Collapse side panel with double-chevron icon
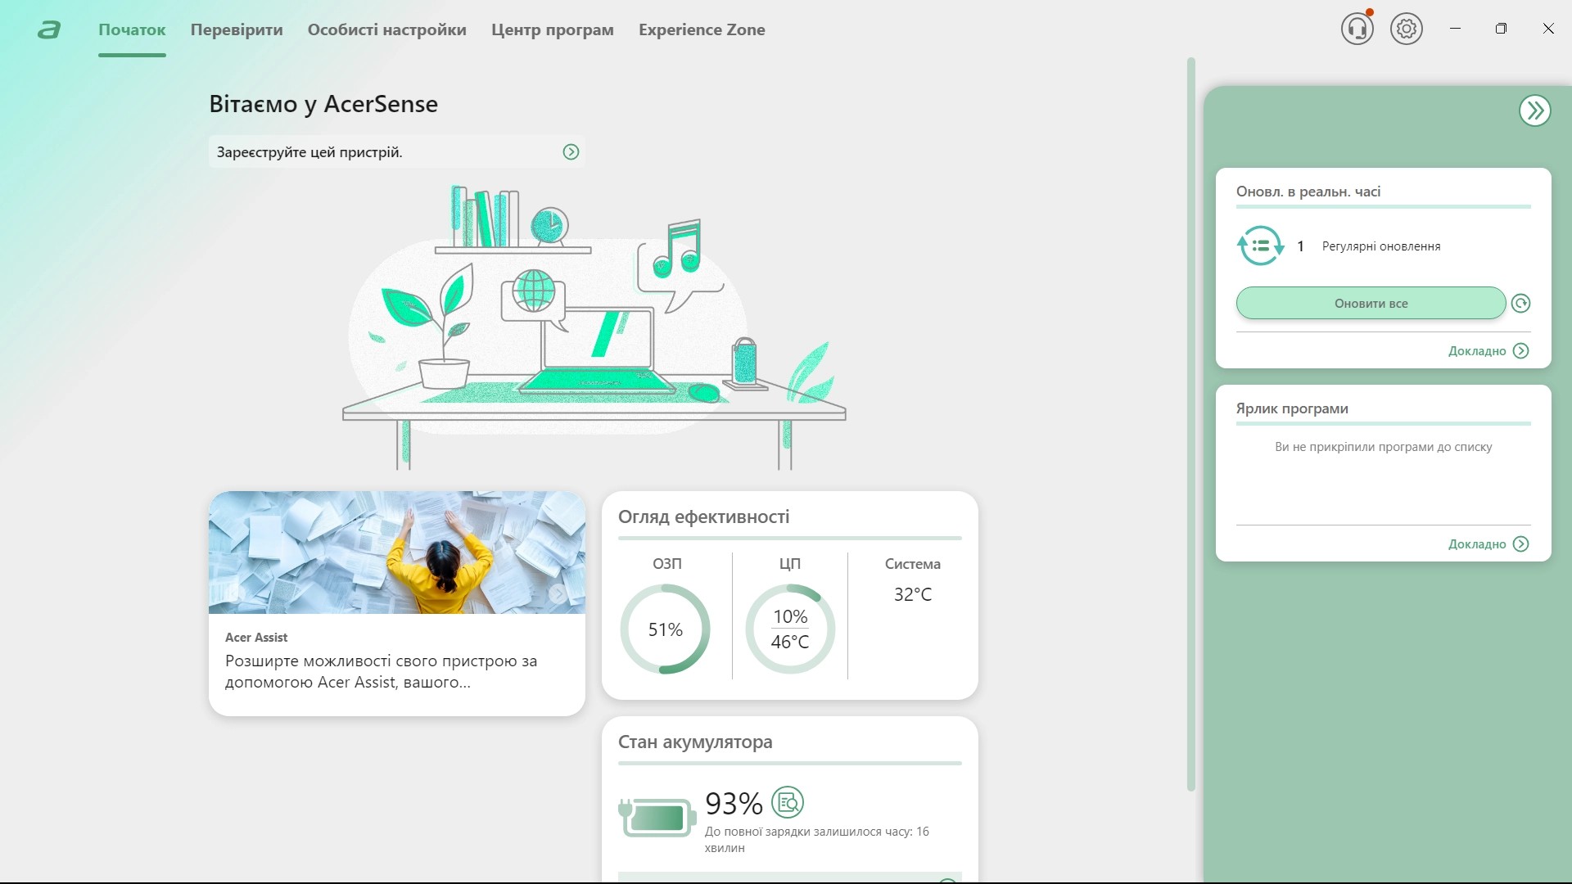 1534,110
